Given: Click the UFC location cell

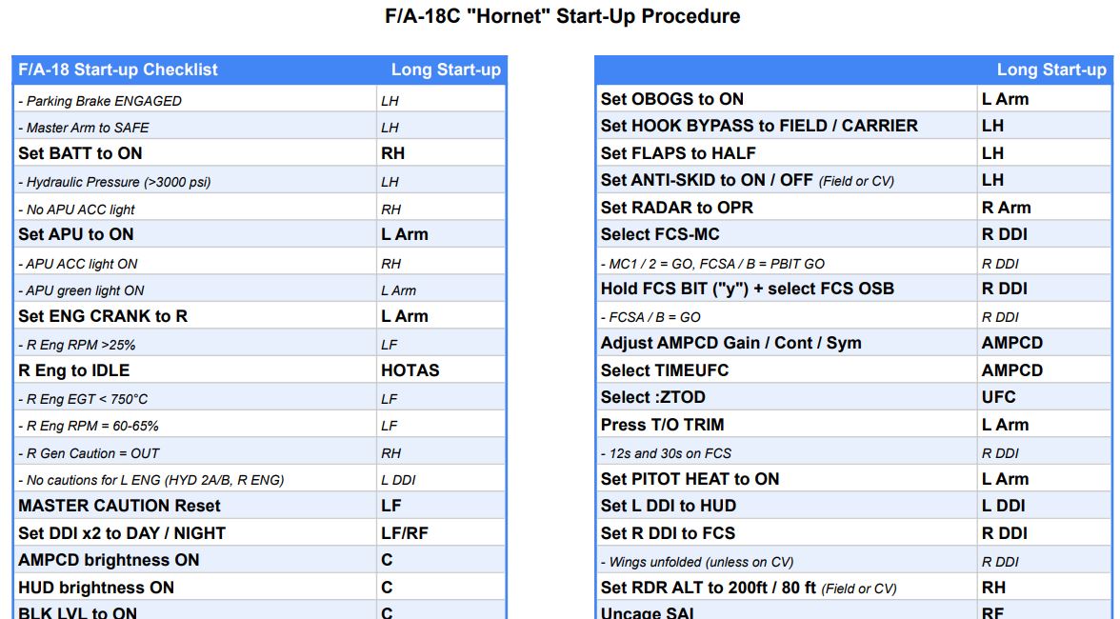Looking at the screenshot, I should 999,397.
